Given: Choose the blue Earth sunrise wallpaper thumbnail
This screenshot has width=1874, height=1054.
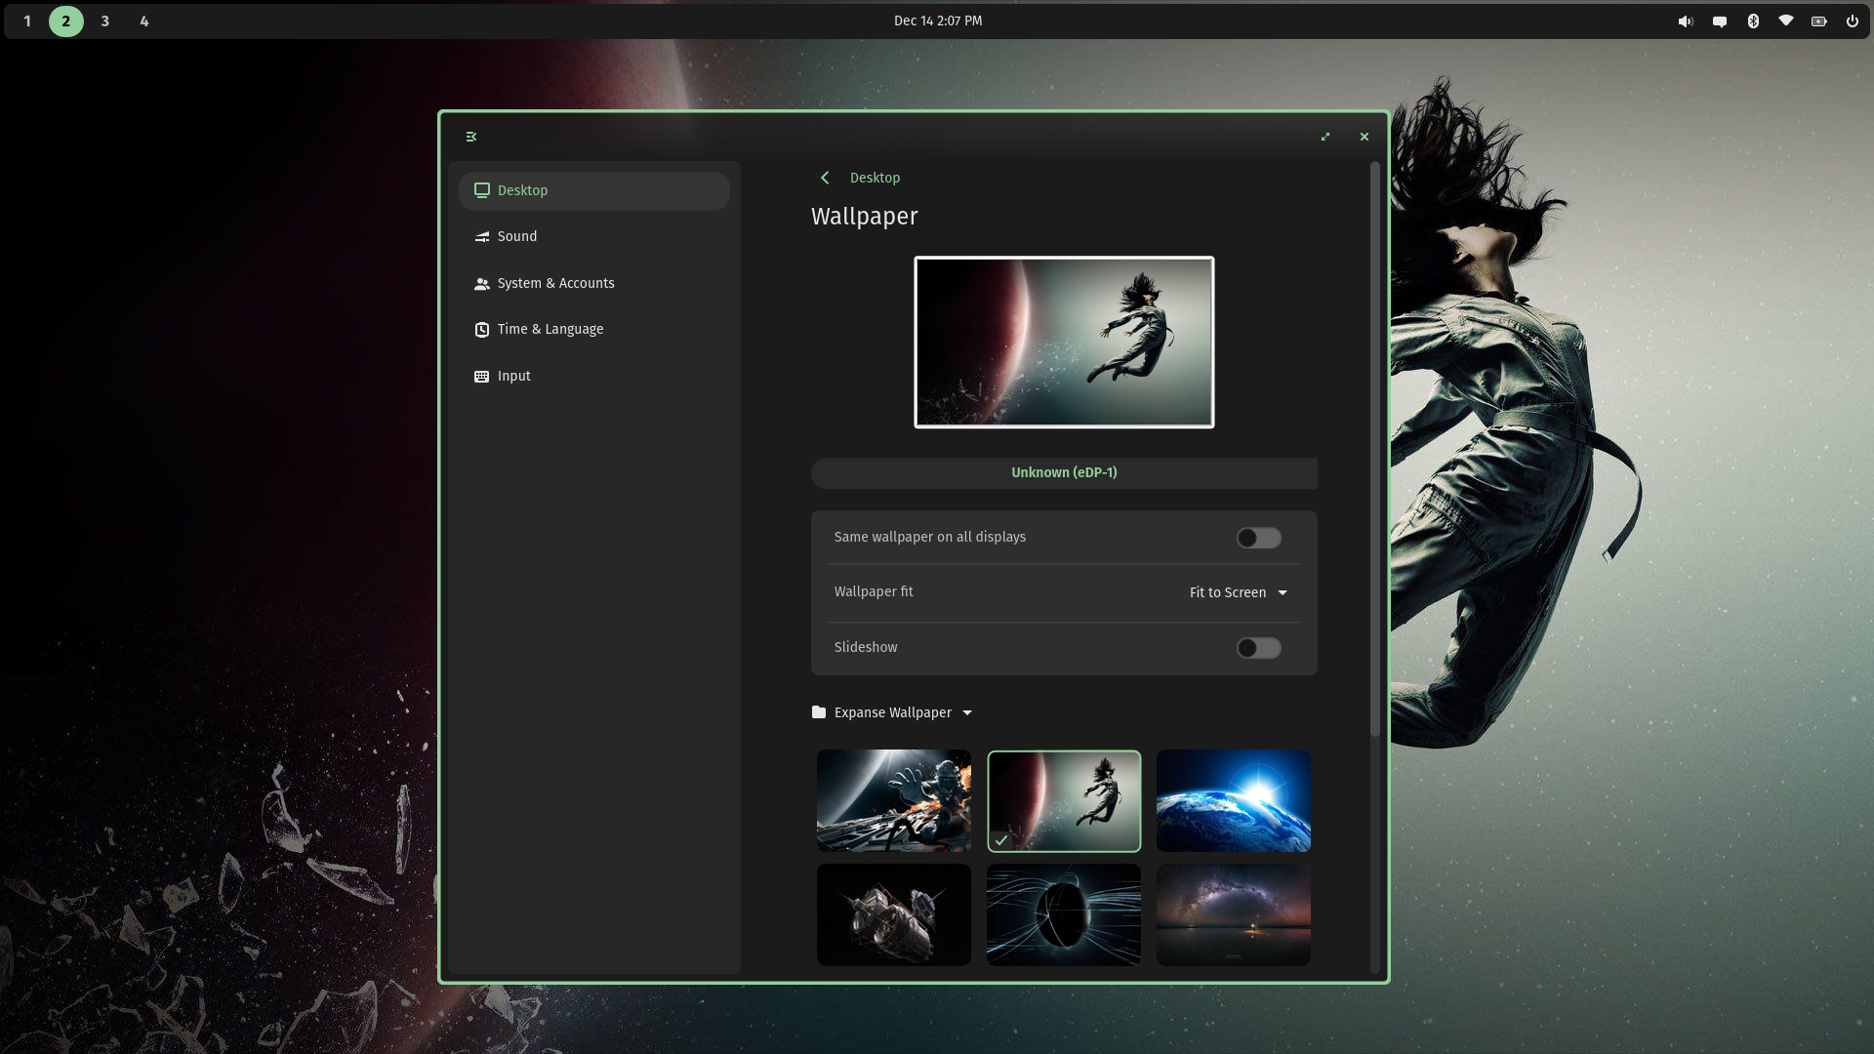Looking at the screenshot, I should tap(1234, 800).
